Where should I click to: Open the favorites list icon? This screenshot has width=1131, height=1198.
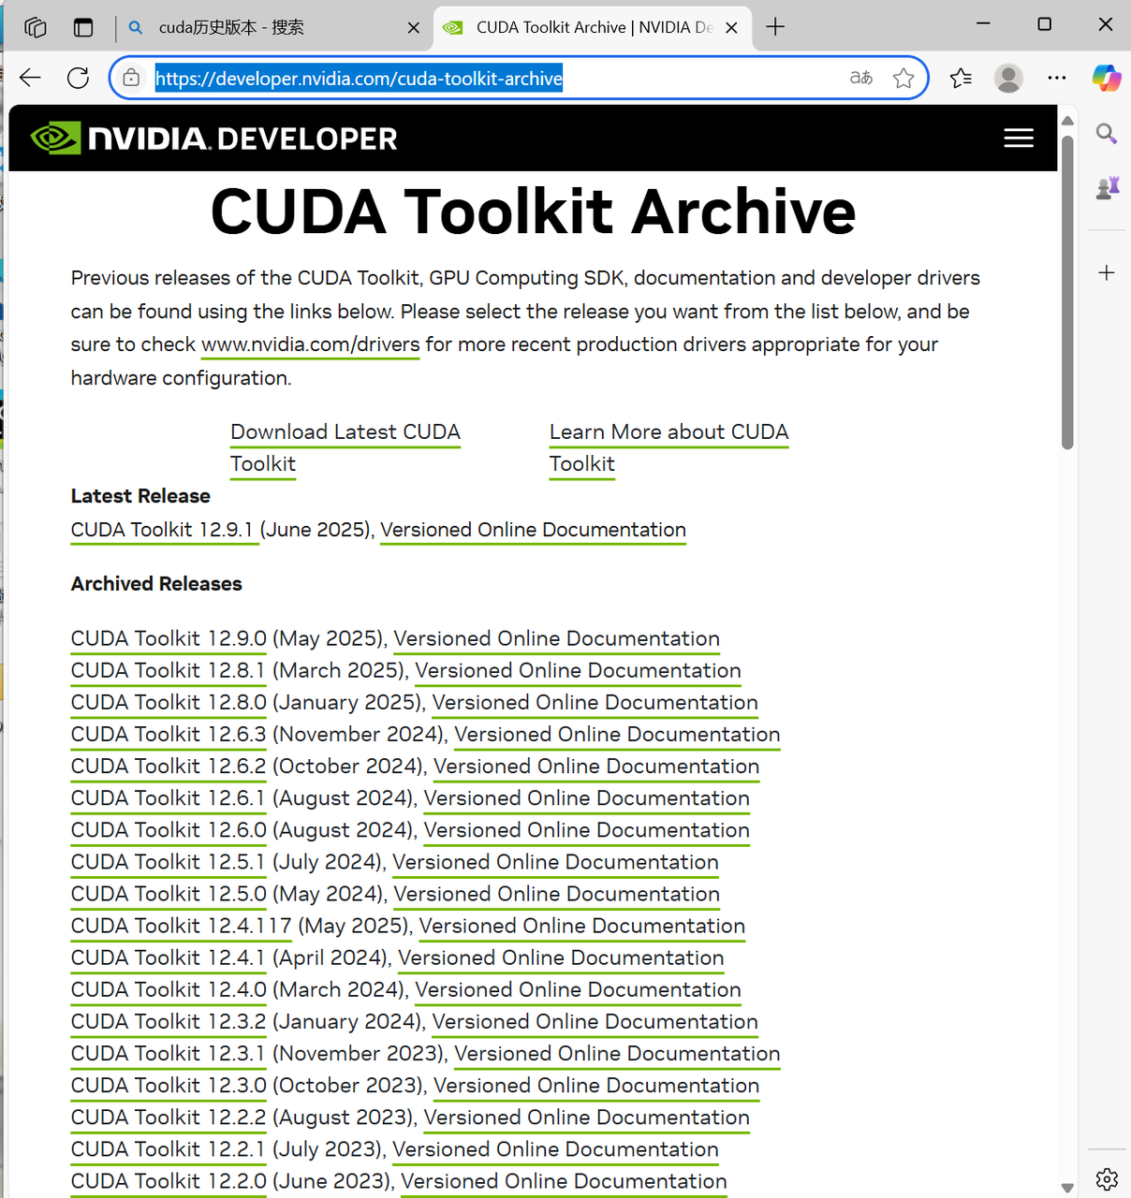coord(961,78)
